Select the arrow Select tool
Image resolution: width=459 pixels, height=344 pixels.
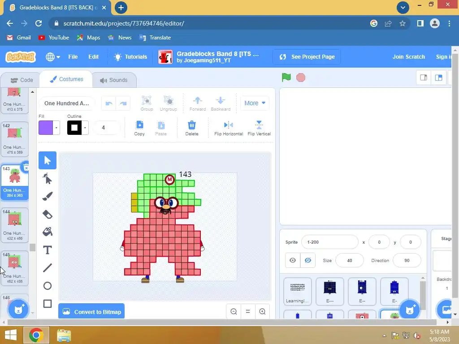click(x=48, y=160)
